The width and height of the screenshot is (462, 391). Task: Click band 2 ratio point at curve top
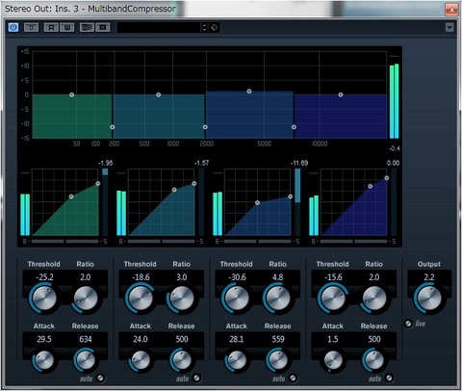pos(194,183)
